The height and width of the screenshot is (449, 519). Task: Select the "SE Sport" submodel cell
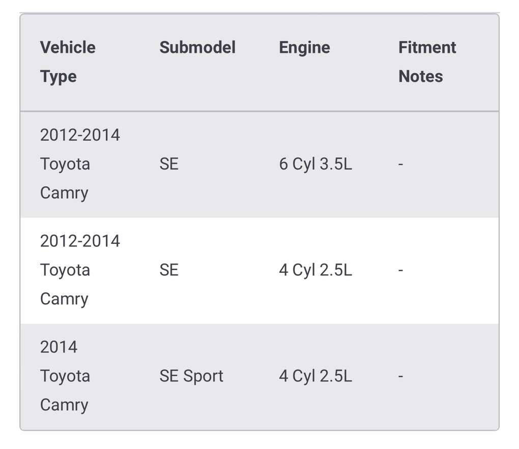point(191,376)
